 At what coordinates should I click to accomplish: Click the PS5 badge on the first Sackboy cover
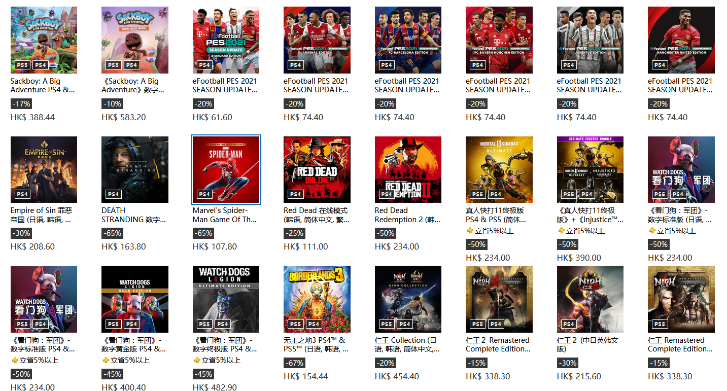point(22,65)
